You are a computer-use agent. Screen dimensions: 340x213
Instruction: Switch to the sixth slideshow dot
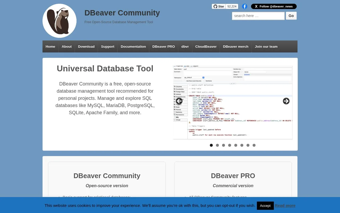(242, 145)
